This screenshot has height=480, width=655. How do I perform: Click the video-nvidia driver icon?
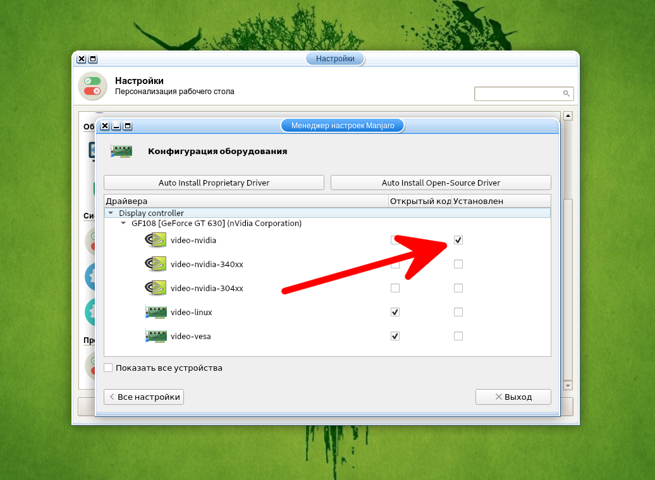point(156,240)
